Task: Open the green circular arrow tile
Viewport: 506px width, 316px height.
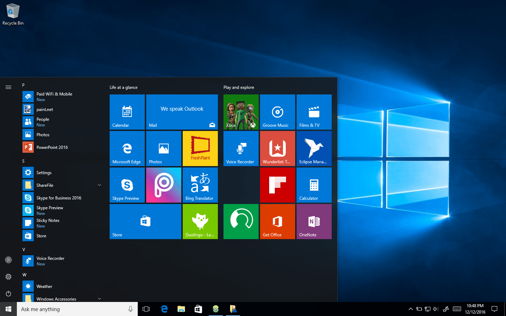Action: coord(241,222)
